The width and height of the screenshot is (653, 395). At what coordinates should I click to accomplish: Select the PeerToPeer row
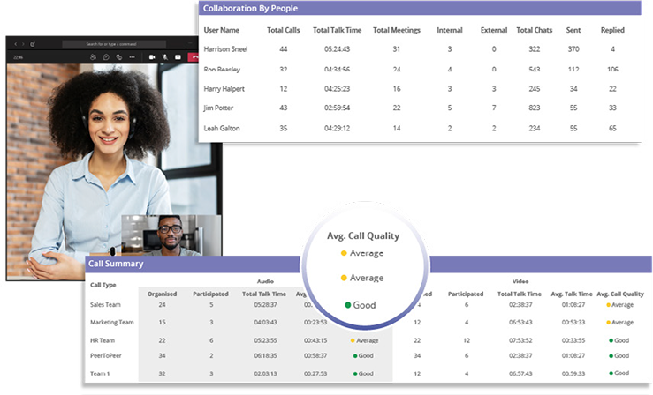click(x=106, y=355)
